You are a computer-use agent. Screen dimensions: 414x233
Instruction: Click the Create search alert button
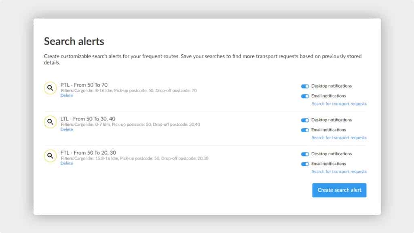(x=339, y=190)
